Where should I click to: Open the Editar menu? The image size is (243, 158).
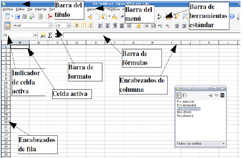pos(20,9)
